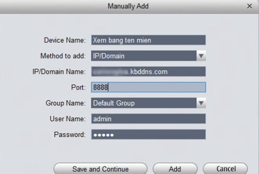Expand the Group Name dropdown arrow
This screenshot has height=174, width=259.
[201, 103]
